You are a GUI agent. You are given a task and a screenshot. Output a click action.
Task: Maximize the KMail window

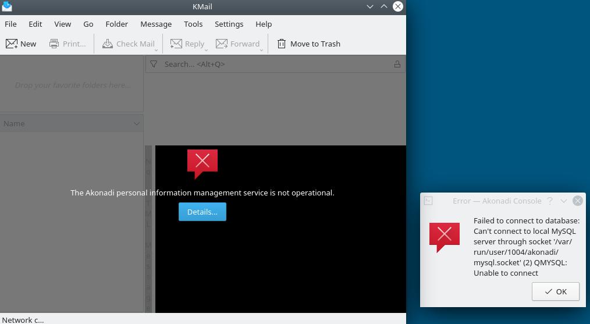tap(384, 6)
